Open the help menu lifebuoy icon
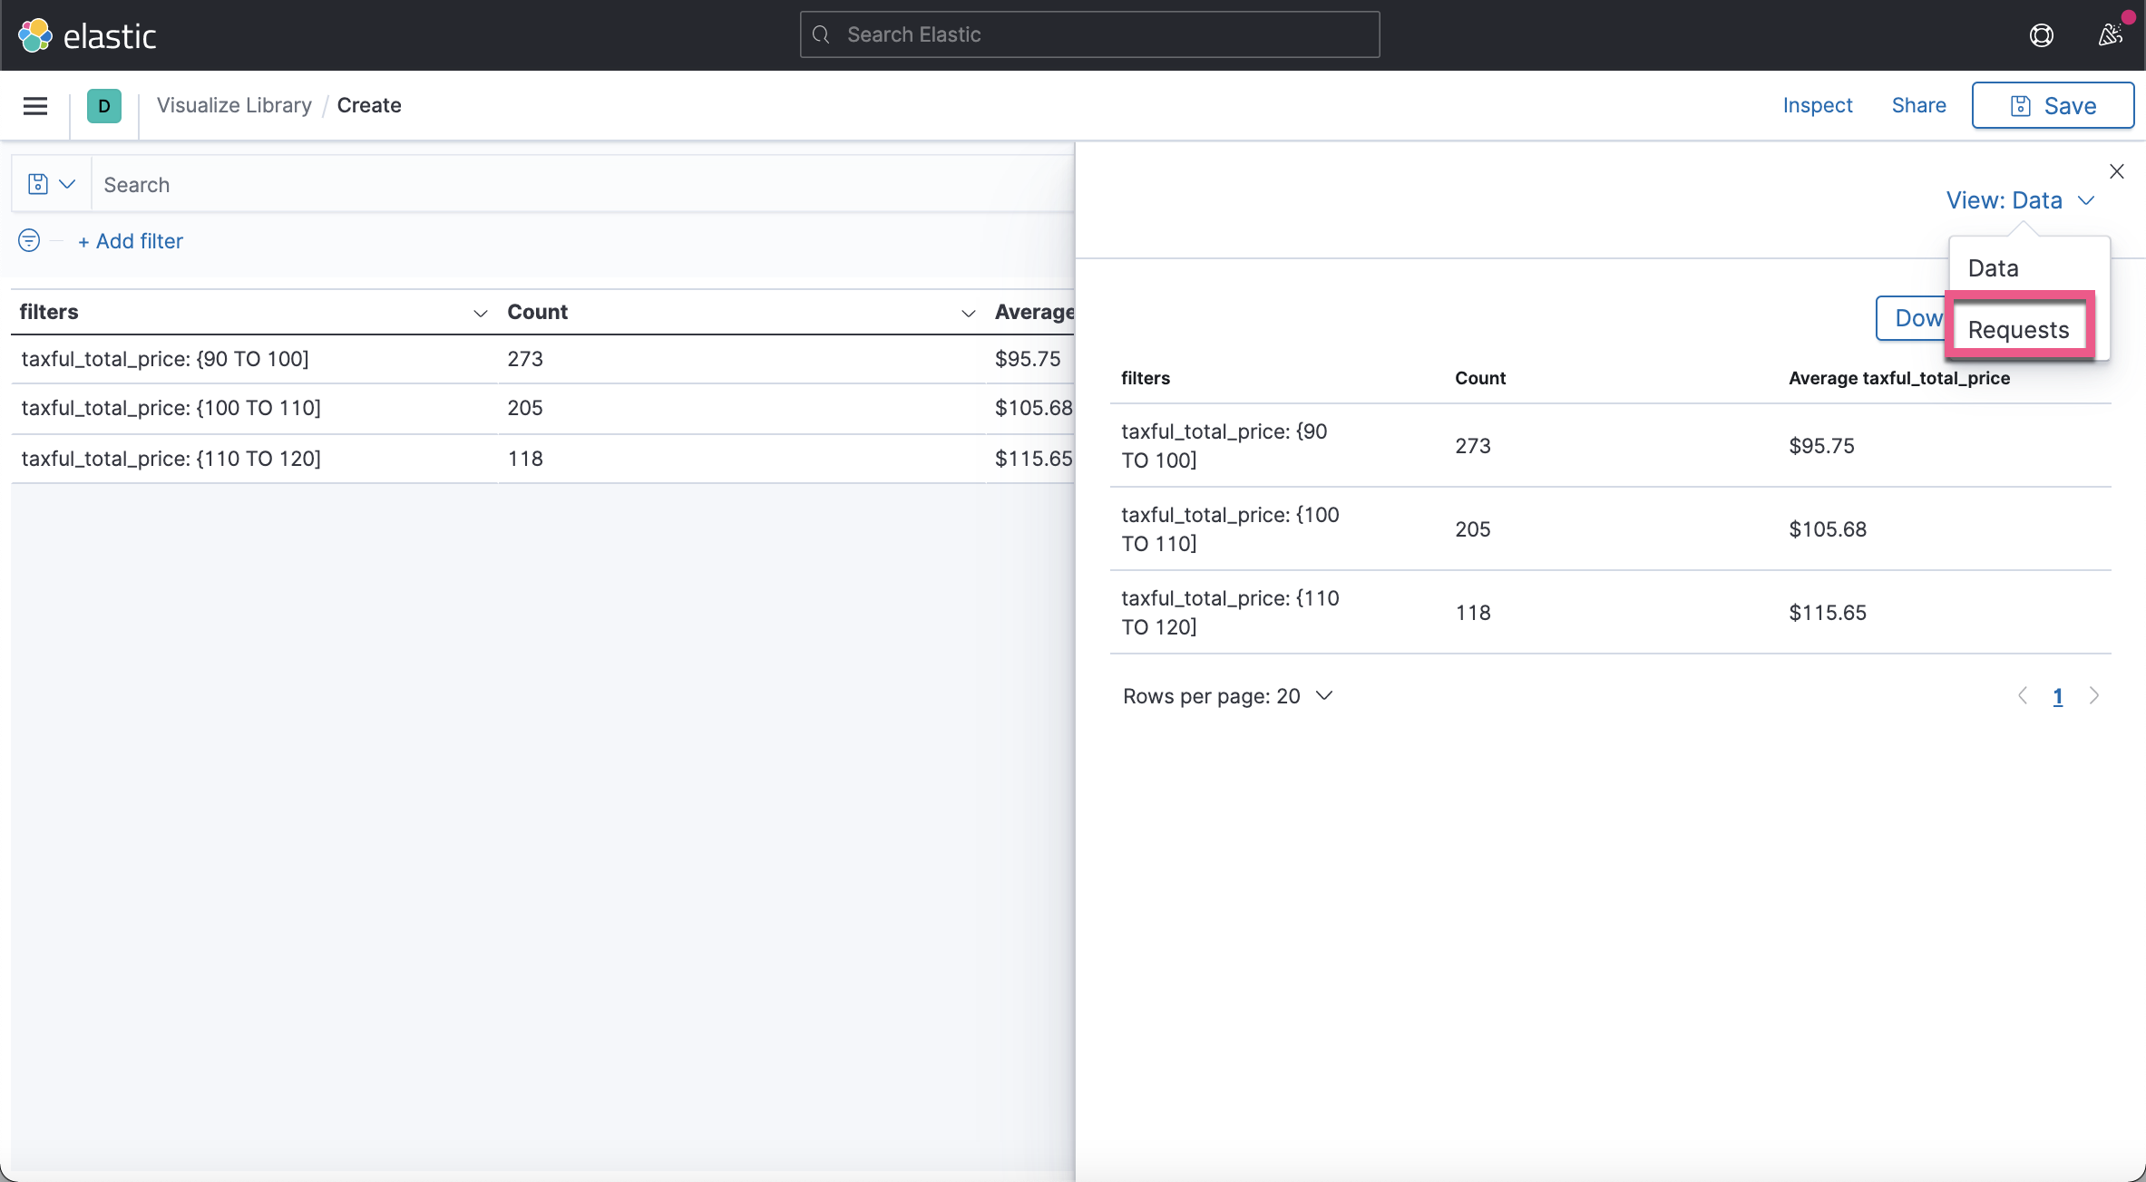 click(x=2041, y=35)
